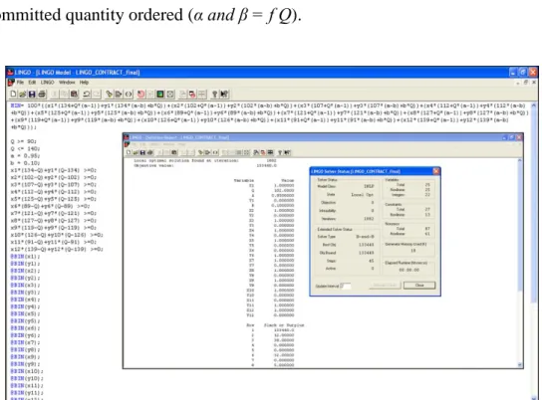Viewport: 542px width, 400px height.
Task: Click Close button in Solver Status dialog
Action: click(419, 286)
